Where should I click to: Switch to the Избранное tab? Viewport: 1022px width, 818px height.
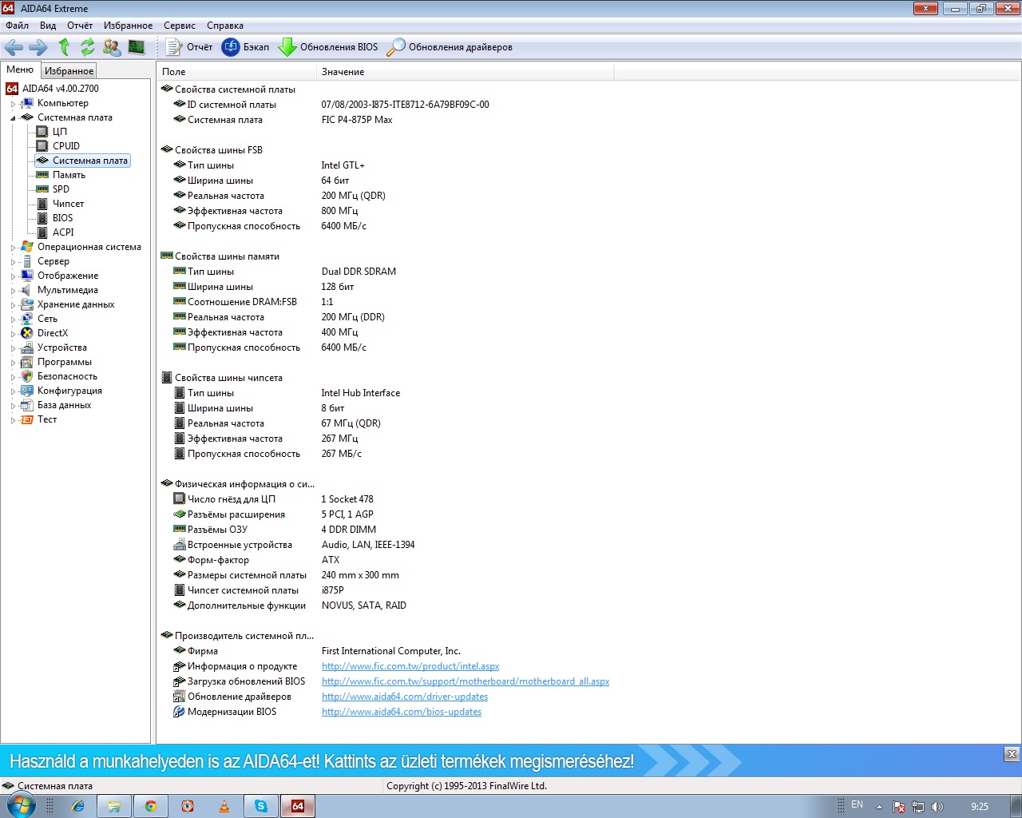coord(69,71)
